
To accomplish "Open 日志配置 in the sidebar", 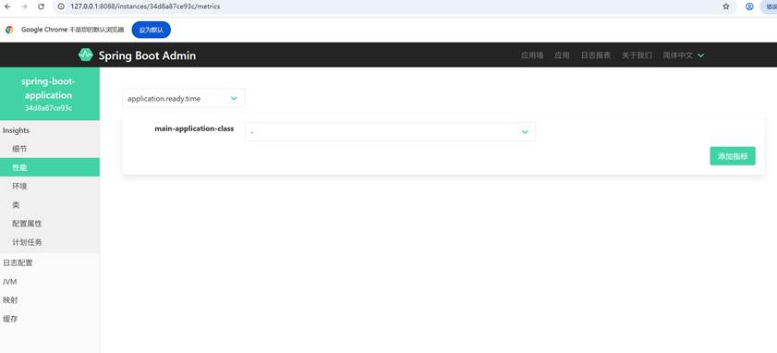I will (x=50, y=262).
